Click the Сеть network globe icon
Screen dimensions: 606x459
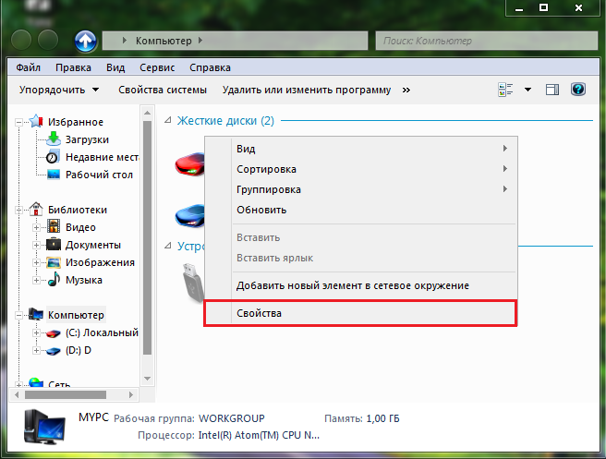pos(36,382)
